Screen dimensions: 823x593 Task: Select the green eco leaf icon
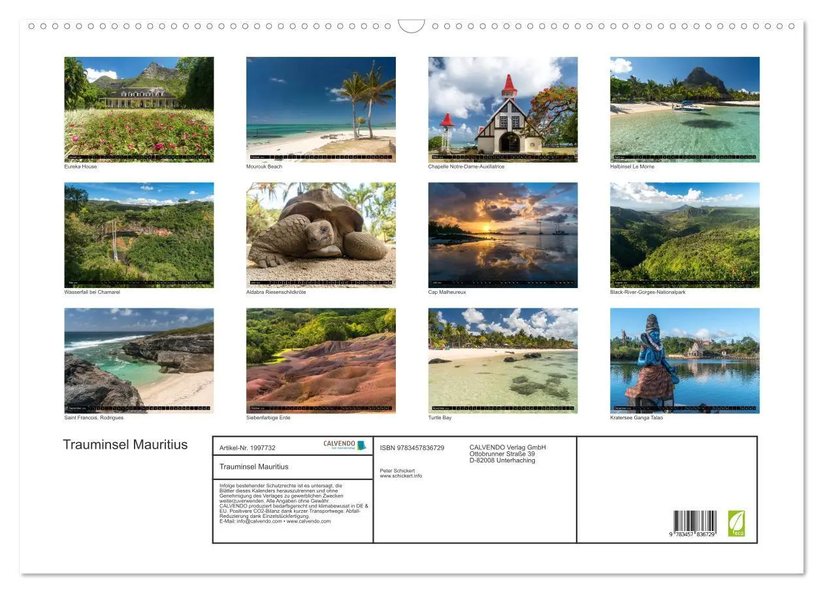tap(737, 522)
